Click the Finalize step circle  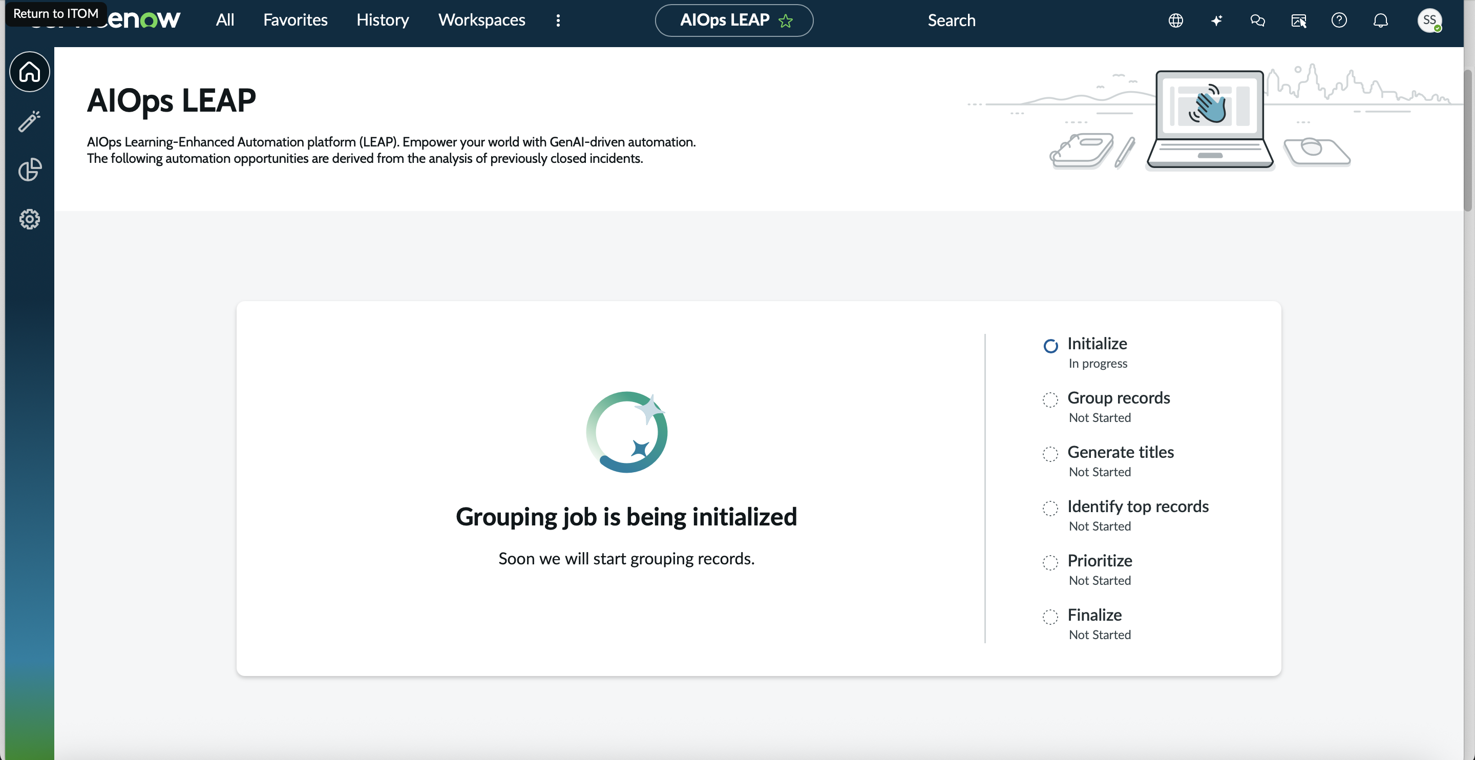(x=1050, y=617)
